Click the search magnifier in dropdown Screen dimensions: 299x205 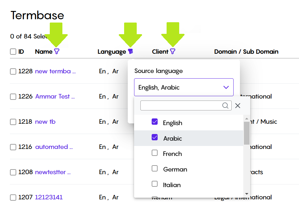pyautogui.click(x=225, y=105)
